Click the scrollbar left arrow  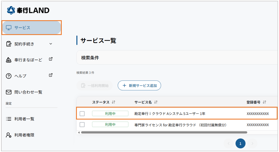point(79,132)
